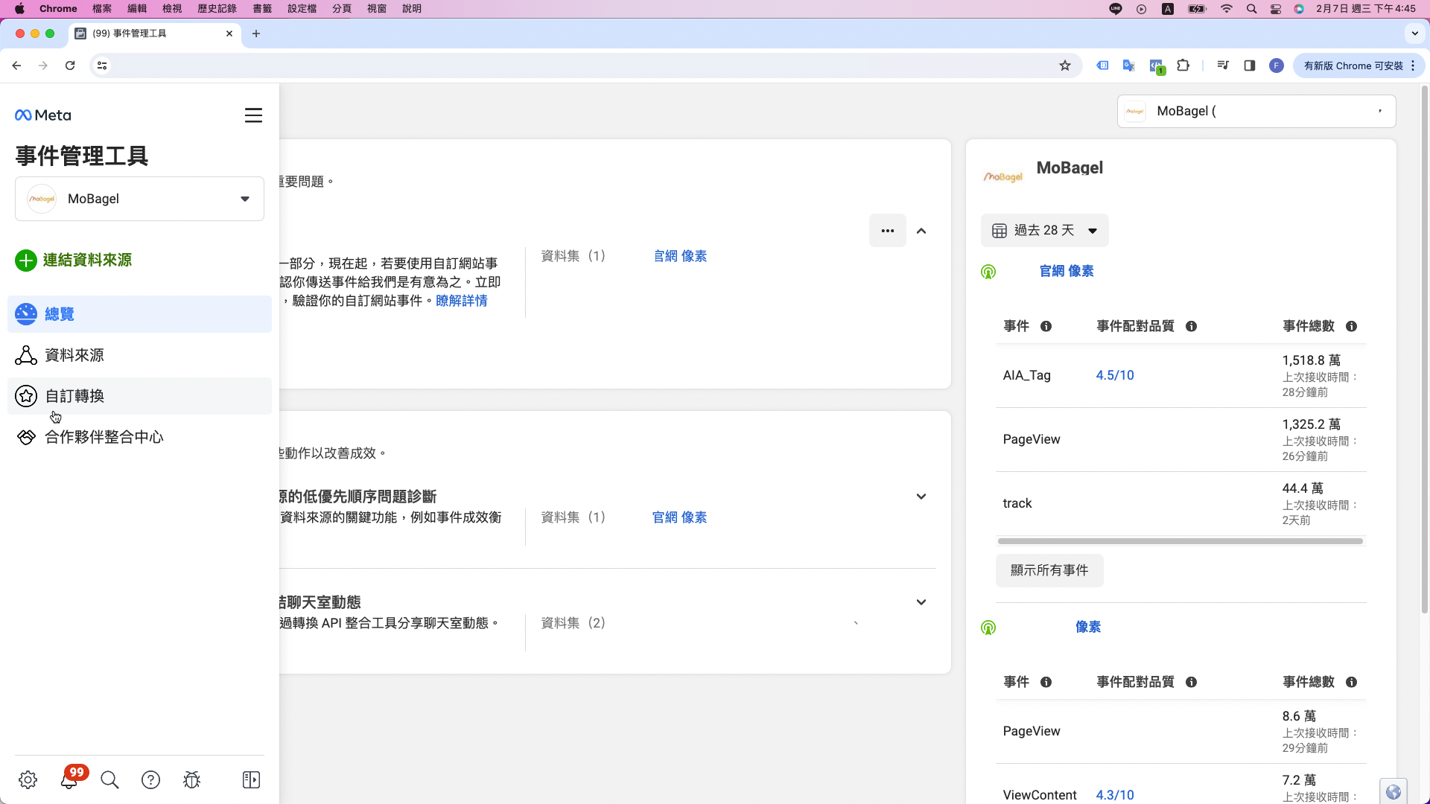Click Chrome profile avatar F
The width and height of the screenshot is (1430, 804).
pos(1277,66)
